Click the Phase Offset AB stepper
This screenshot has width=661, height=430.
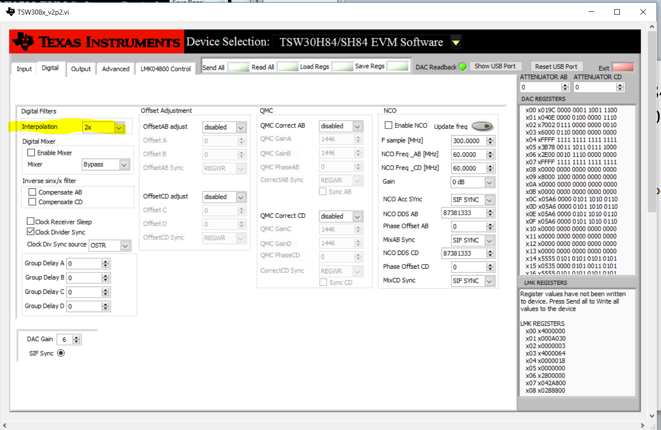[x=490, y=227]
